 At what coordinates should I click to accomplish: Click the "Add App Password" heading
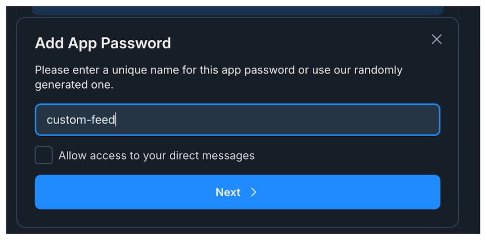pyautogui.click(x=103, y=43)
